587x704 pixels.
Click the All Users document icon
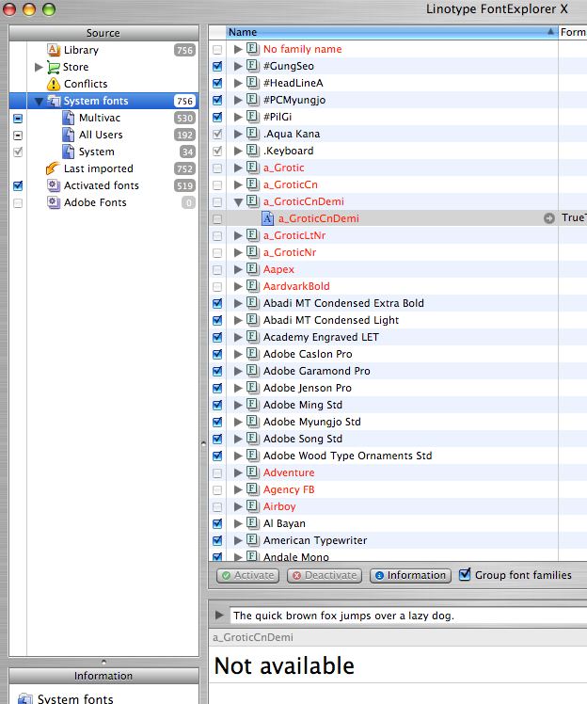pos(69,135)
